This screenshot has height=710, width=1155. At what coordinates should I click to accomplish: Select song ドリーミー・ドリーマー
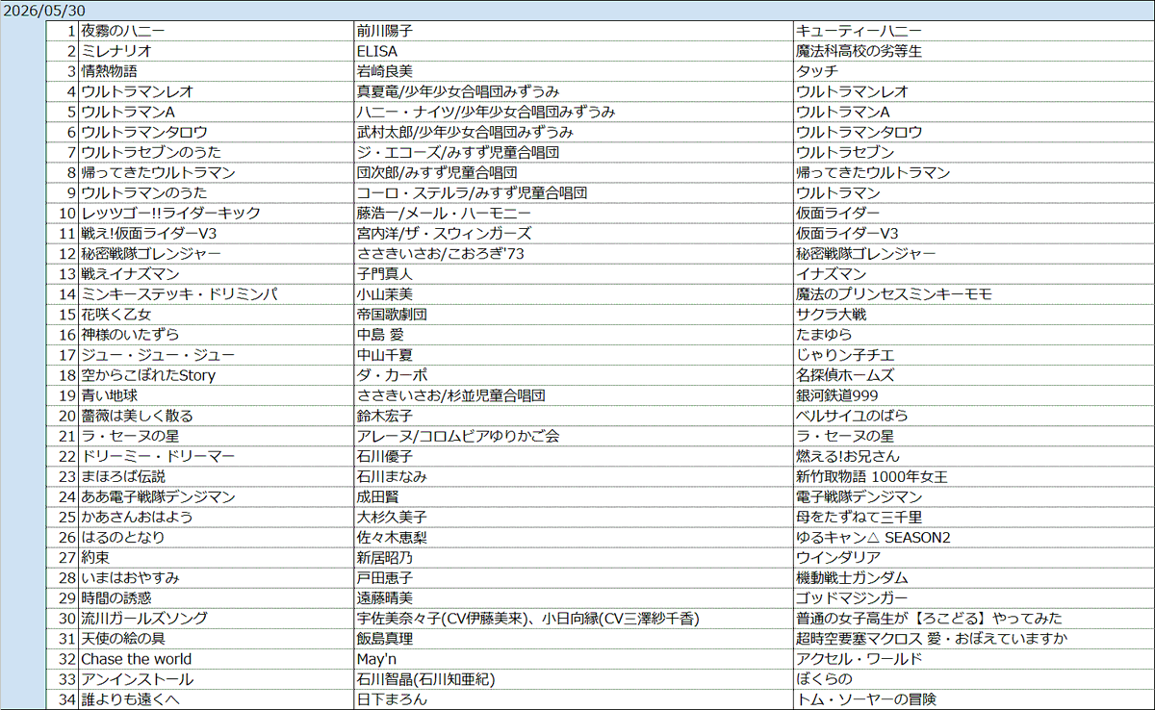pos(158,455)
